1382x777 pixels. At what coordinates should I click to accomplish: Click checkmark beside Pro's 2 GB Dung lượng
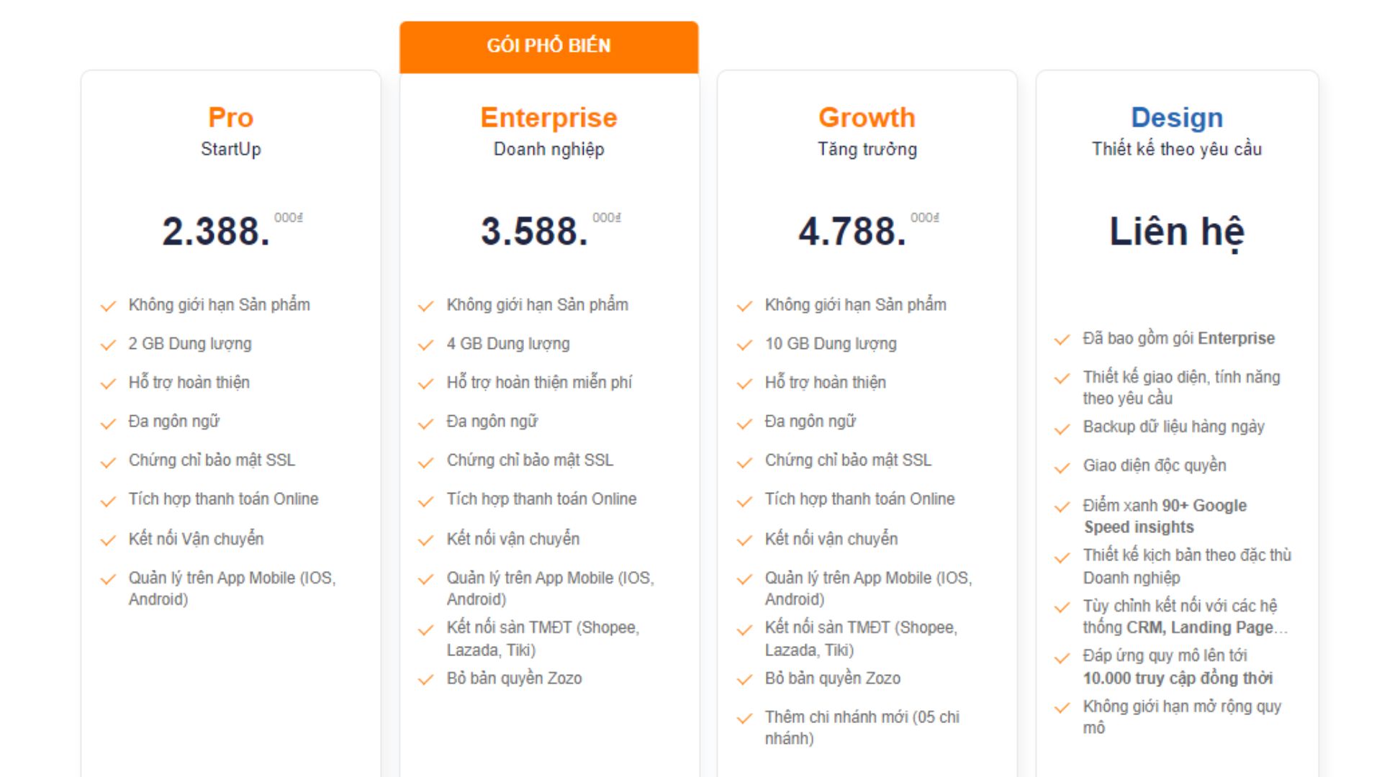[x=108, y=345]
